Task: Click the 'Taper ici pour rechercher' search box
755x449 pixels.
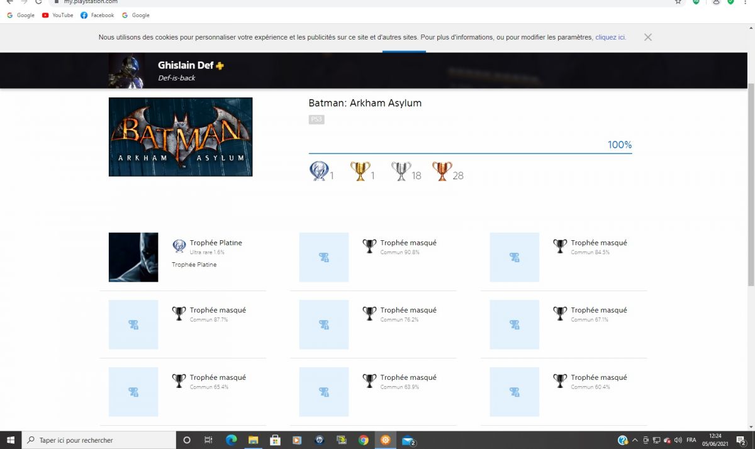Action: pyautogui.click(x=99, y=440)
